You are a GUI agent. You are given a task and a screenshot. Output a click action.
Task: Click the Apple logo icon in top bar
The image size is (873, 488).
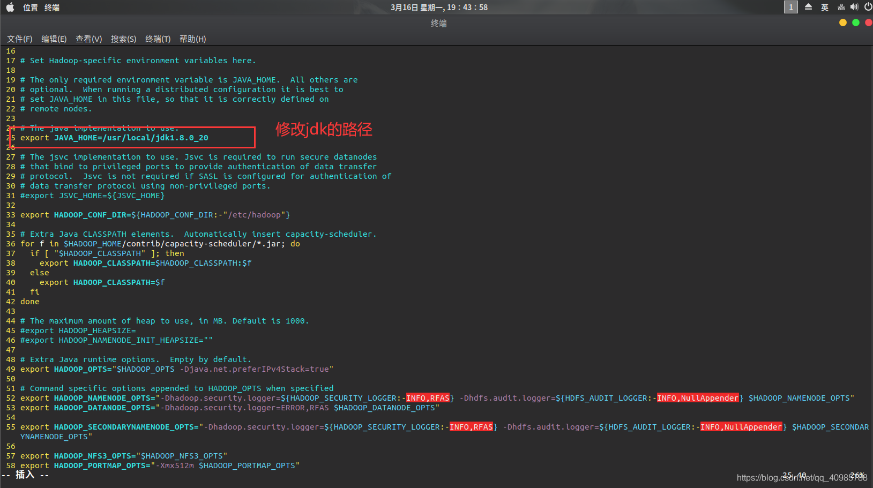(10, 7)
